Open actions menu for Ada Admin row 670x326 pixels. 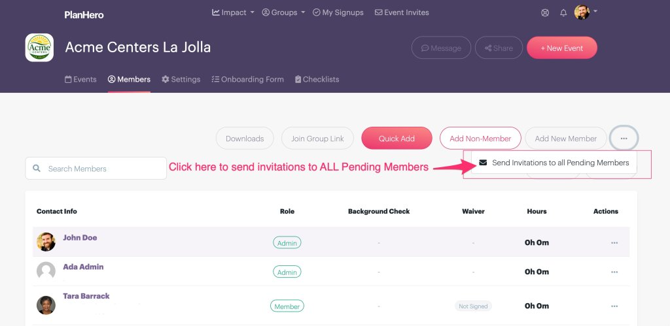click(x=614, y=272)
